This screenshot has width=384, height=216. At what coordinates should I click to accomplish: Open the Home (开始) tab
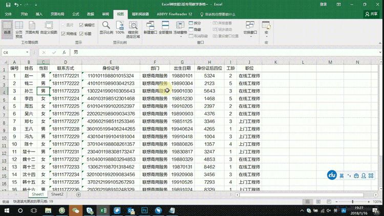point(24,14)
